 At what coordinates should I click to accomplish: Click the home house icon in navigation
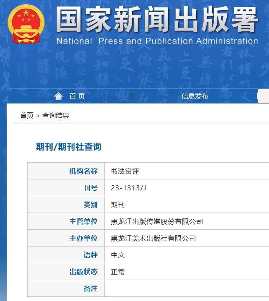(59, 96)
